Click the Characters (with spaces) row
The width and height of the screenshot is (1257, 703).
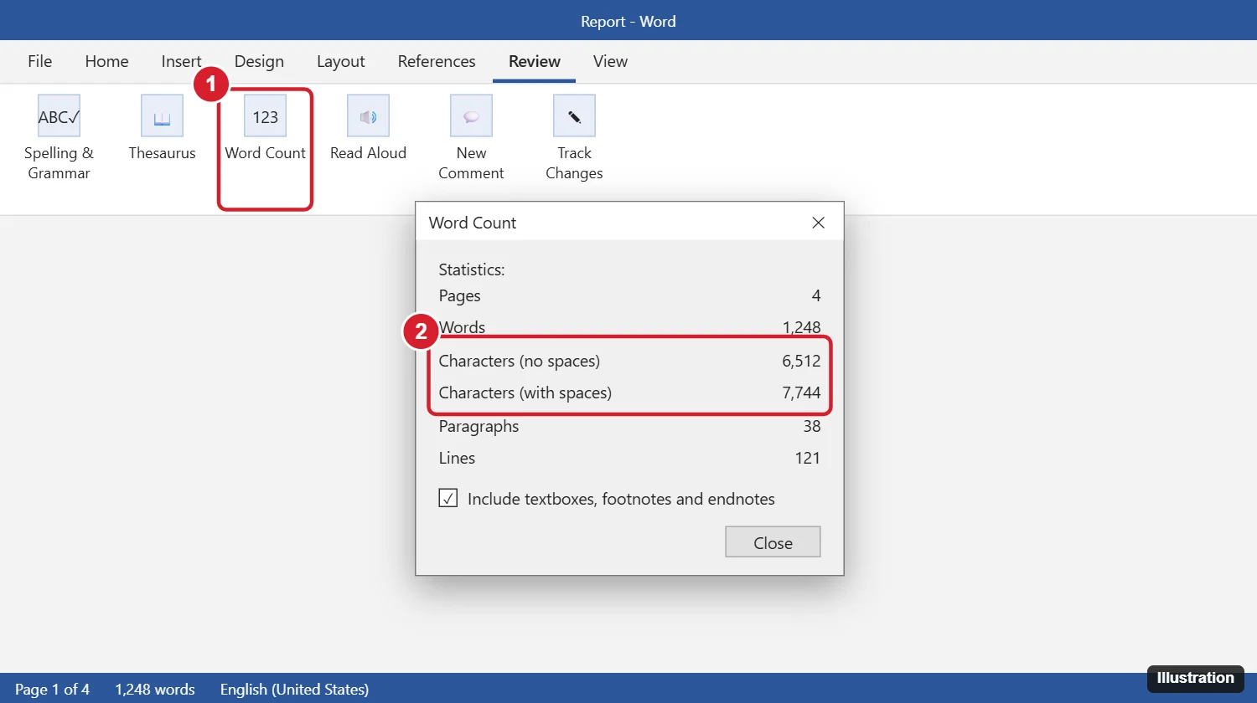[629, 393]
